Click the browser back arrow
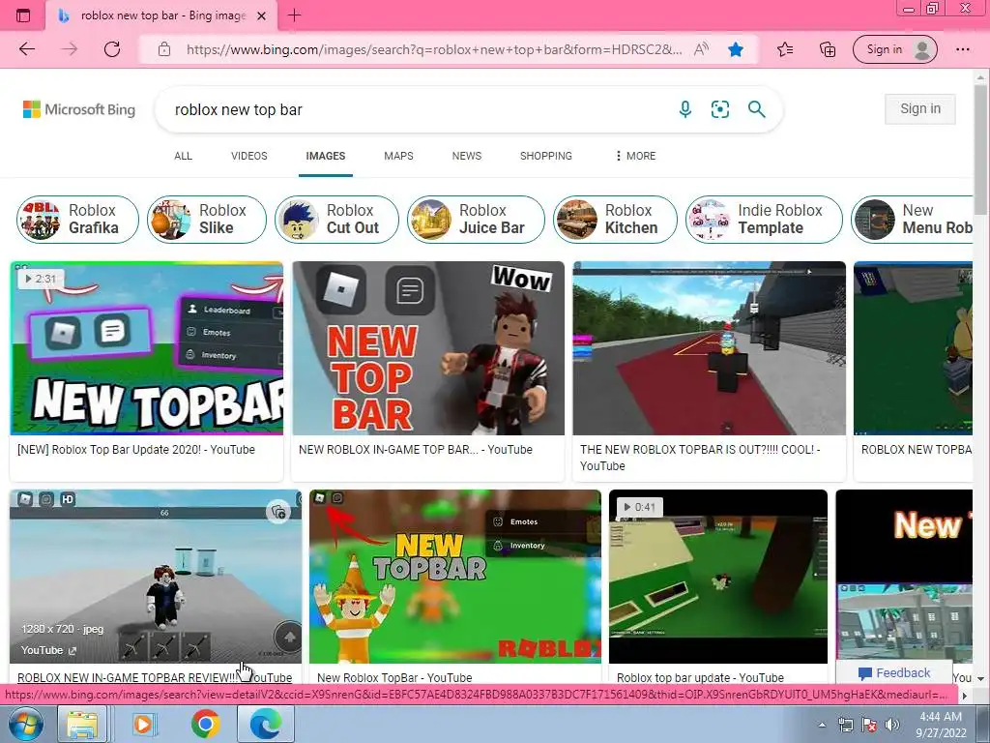This screenshot has width=990, height=743. 27,49
